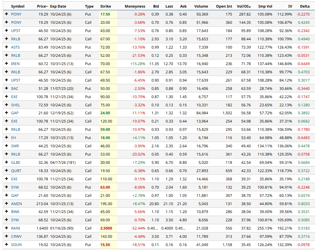
Task: Expand the AMZN 195.00 Call row
Action: point(6,203)
